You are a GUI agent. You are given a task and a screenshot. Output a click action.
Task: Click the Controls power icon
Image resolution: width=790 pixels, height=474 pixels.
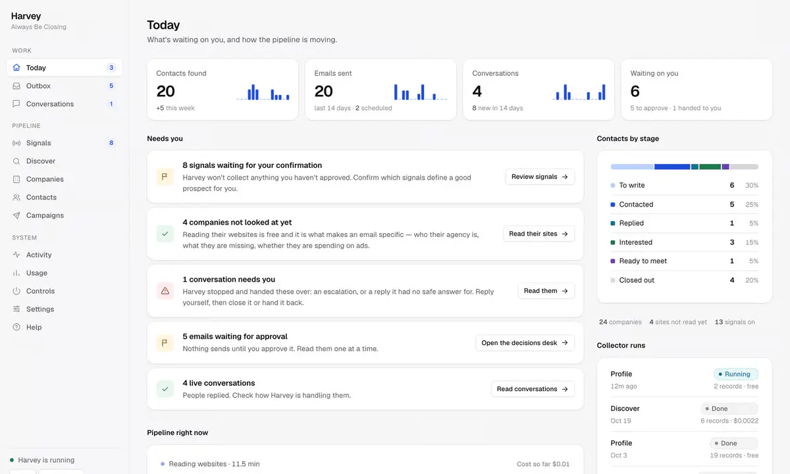coord(16,291)
